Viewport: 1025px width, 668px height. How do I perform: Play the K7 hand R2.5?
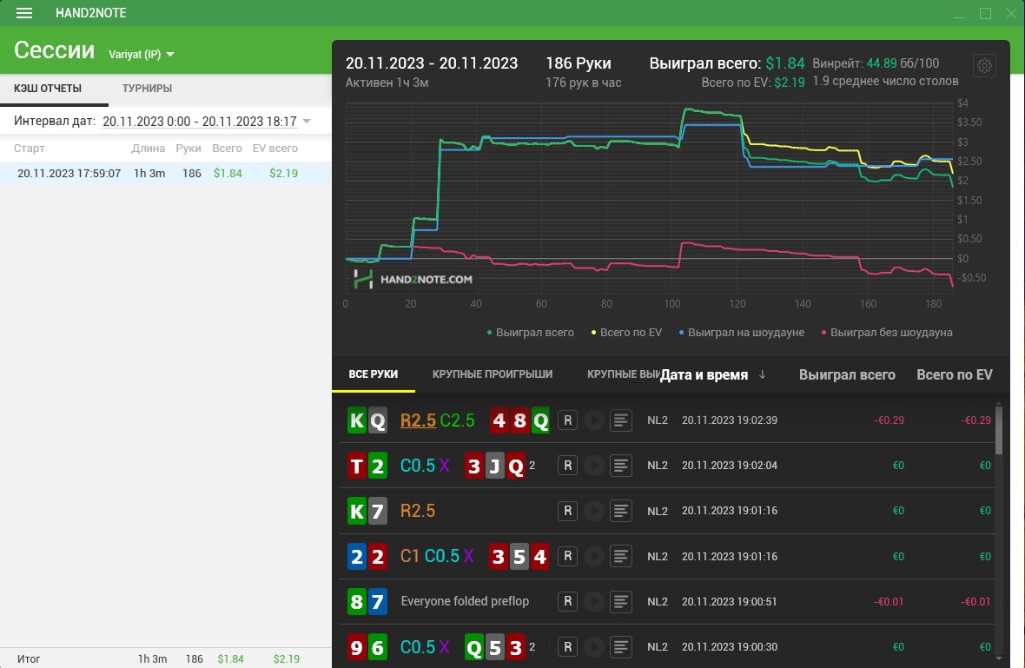(x=594, y=511)
